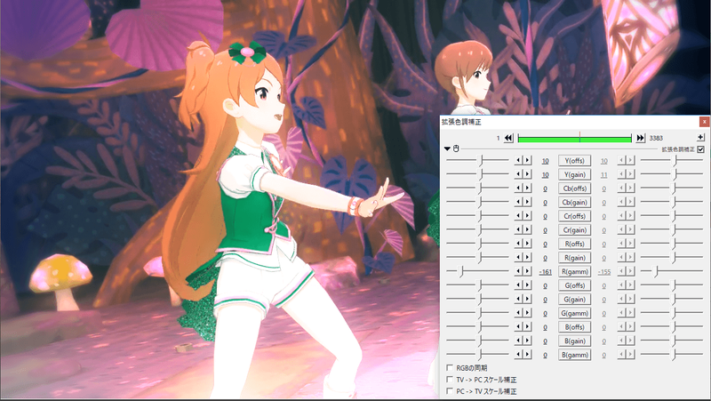Toggle the 拡張色調補正 filter checkbox
This screenshot has width=711, height=401.
click(x=700, y=149)
